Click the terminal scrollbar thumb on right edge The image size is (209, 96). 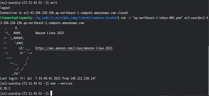[208, 70]
